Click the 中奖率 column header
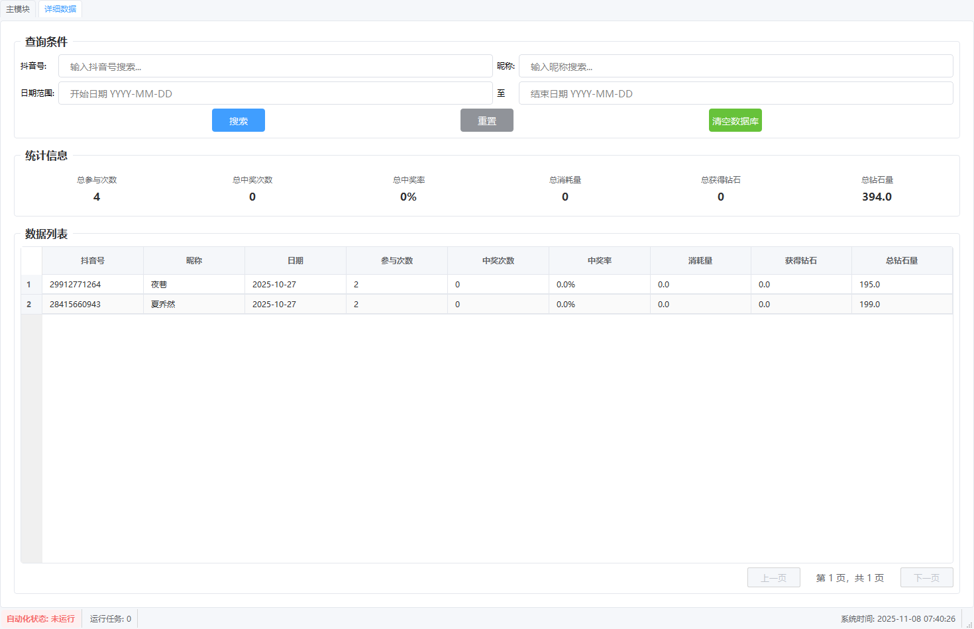Viewport: 974px width, 629px height. click(599, 261)
